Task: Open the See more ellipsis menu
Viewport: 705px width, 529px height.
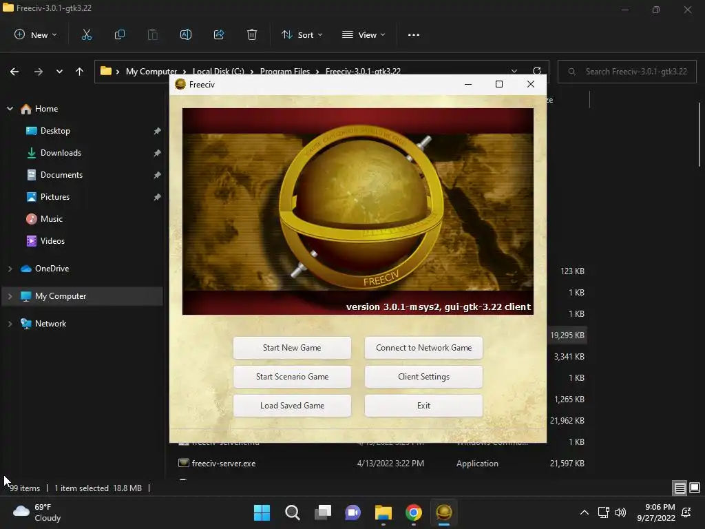Action: [x=414, y=34]
